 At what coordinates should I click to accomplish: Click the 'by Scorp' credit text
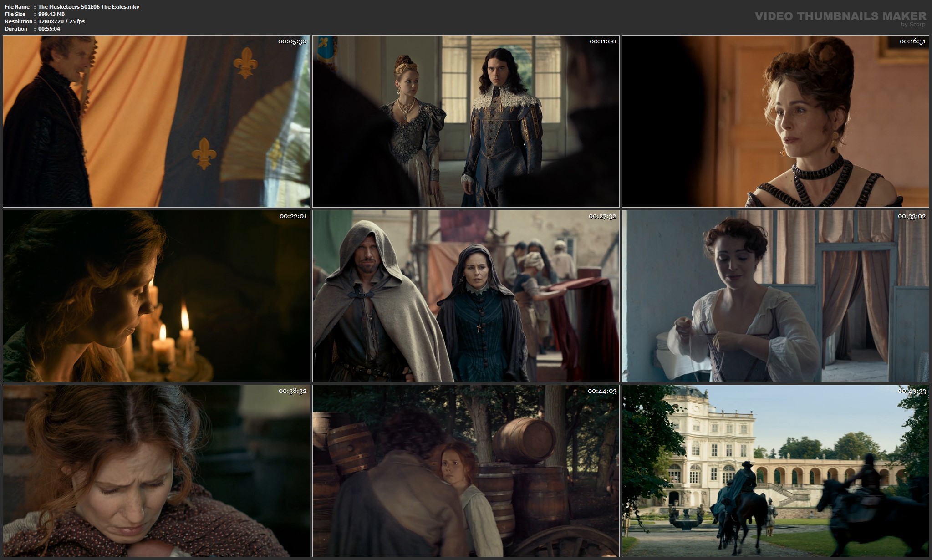click(913, 25)
